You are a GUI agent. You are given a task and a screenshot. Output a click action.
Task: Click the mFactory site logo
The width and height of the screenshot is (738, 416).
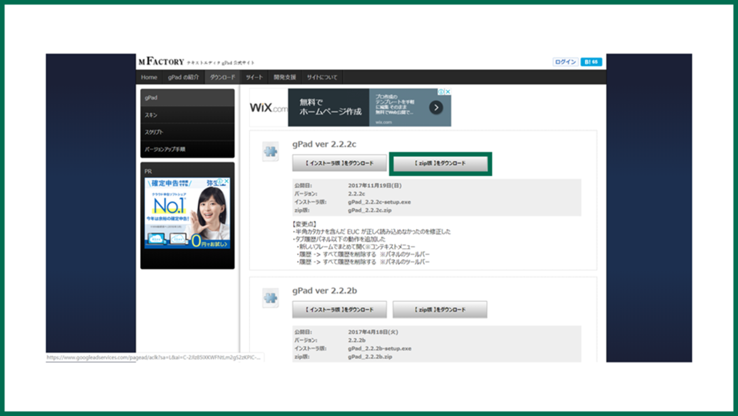point(161,62)
